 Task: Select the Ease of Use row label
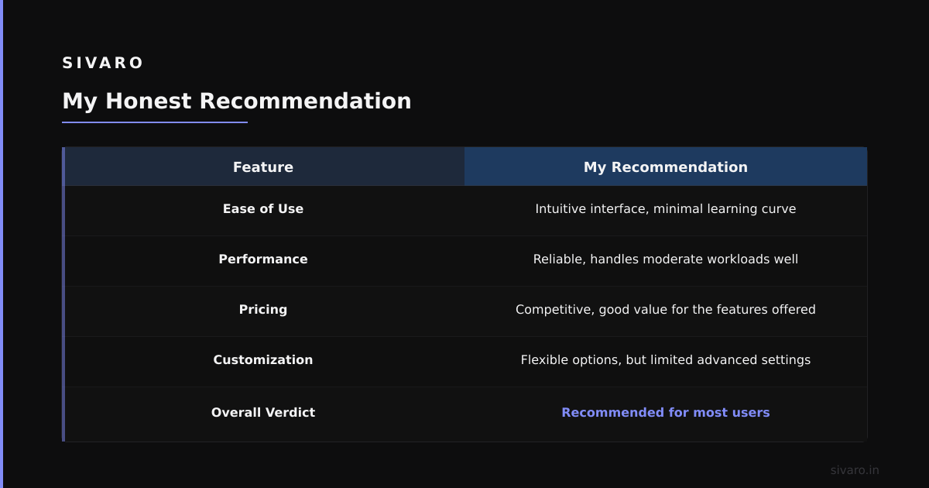coord(263,209)
